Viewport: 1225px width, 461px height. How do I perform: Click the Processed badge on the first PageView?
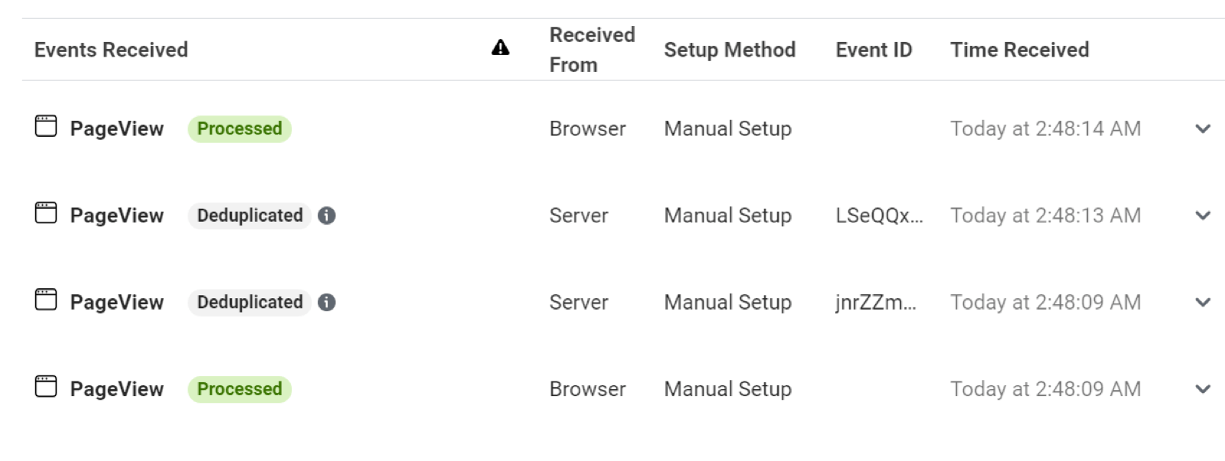point(240,128)
